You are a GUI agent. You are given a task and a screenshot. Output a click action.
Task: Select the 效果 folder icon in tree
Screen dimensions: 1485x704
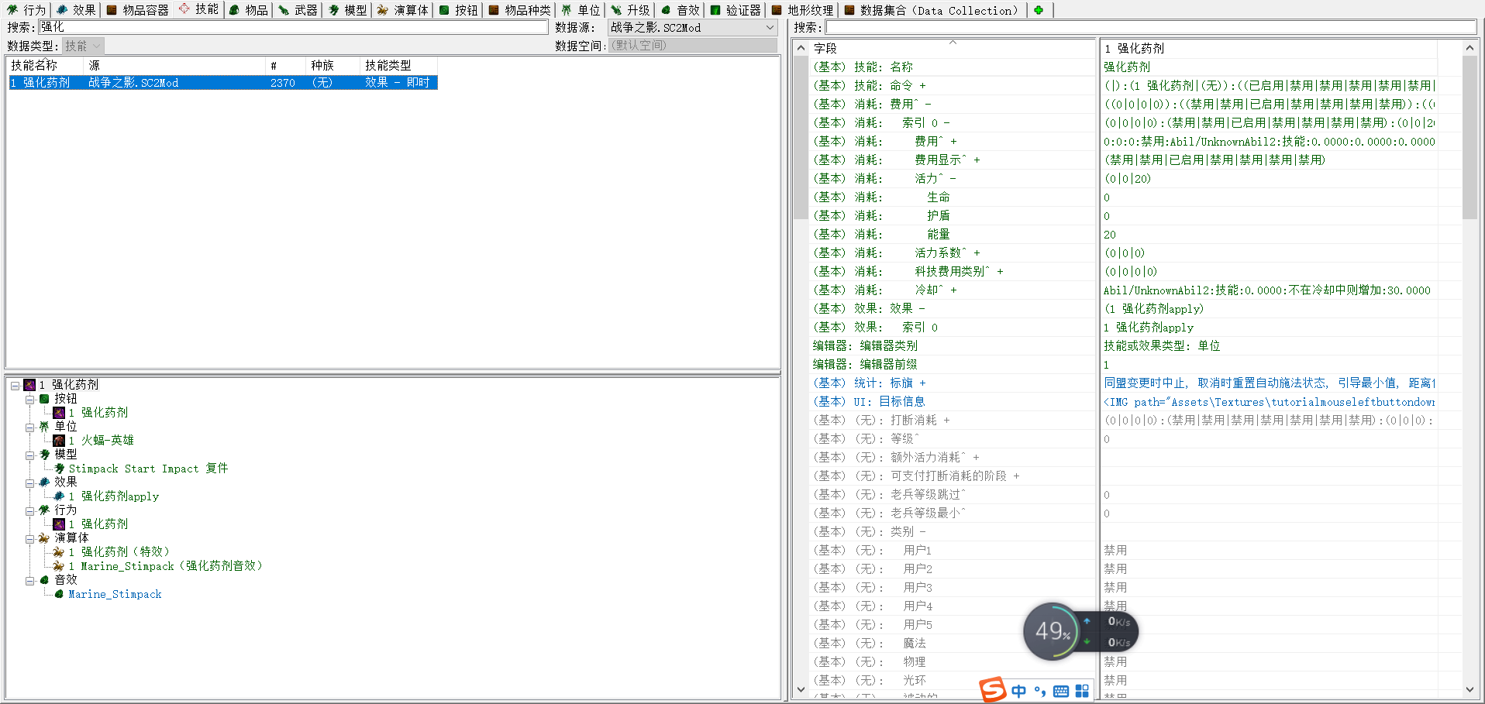pos(44,482)
